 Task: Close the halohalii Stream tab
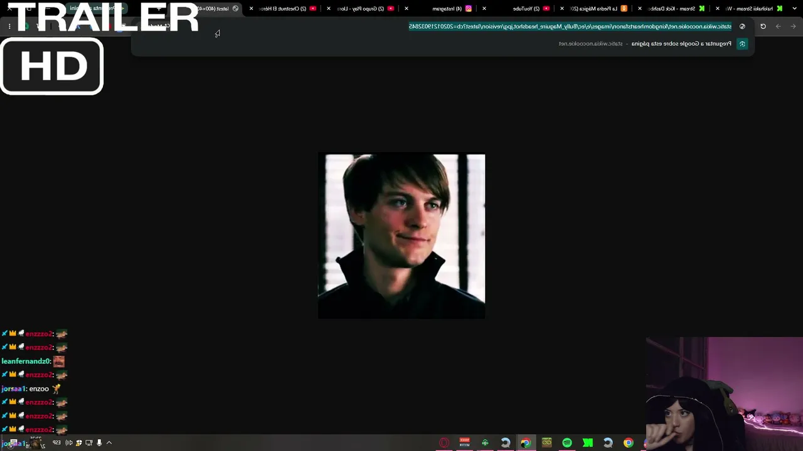(x=718, y=9)
